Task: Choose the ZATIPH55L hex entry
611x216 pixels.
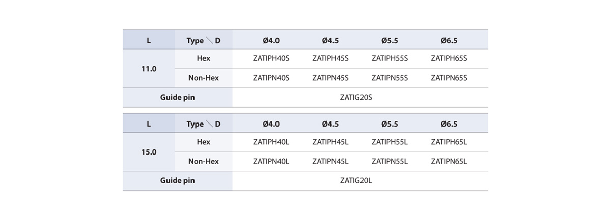Action: [390, 142]
